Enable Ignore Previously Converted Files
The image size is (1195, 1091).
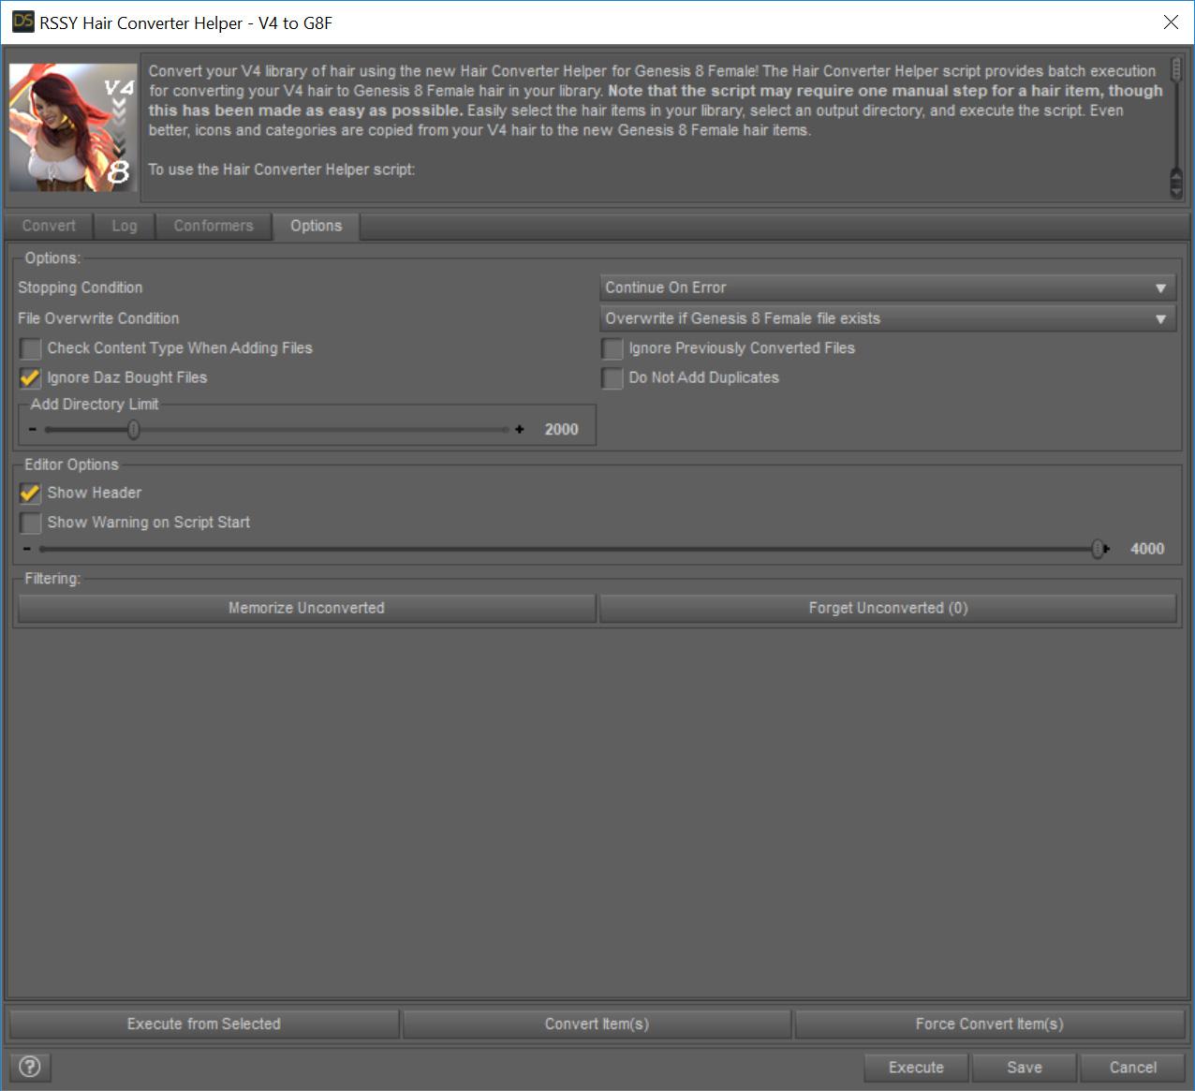pyautogui.click(x=612, y=348)
